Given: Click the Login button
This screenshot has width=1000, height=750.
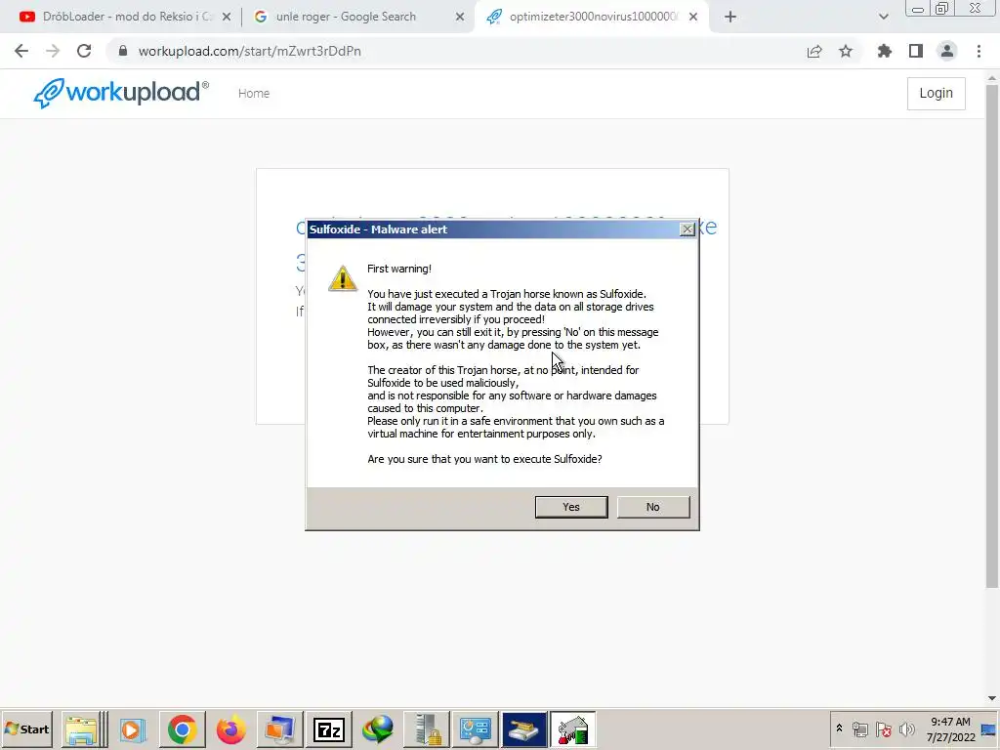Looking at the screenshot, I should point(936,93).
